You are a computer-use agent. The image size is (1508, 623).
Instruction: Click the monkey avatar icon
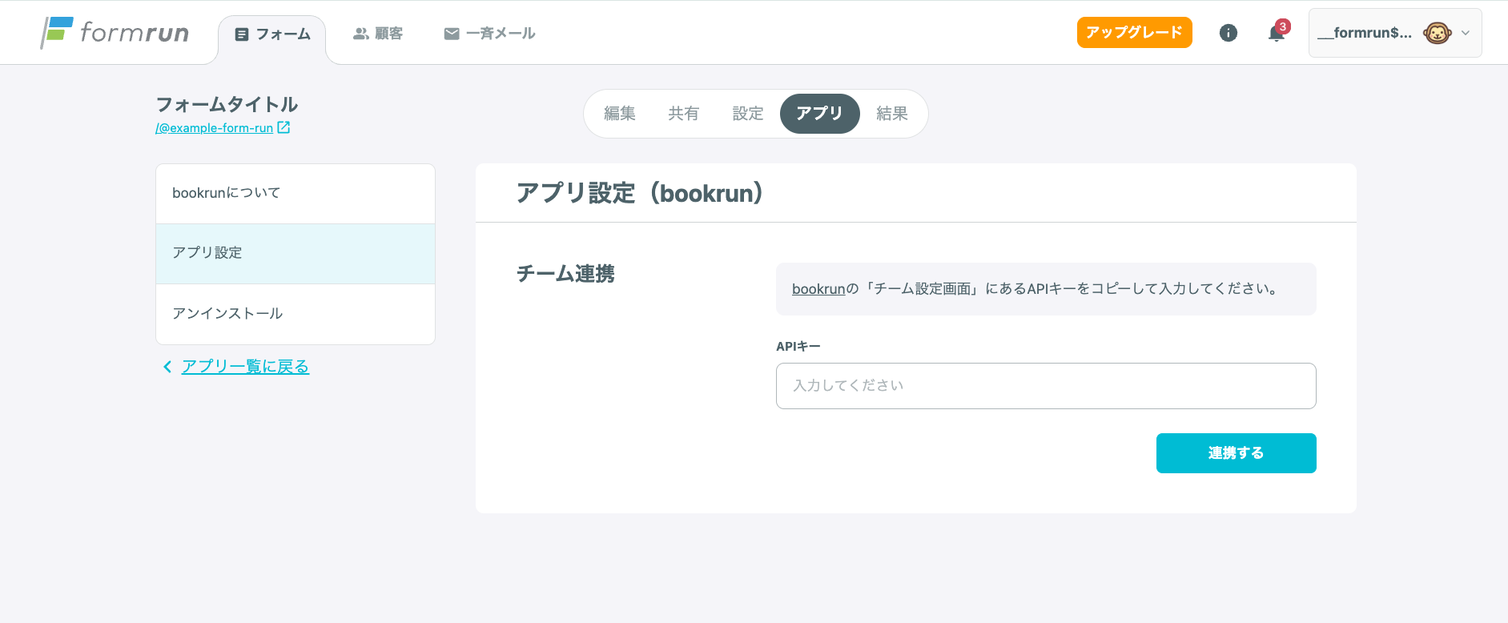click(1437, 33)
